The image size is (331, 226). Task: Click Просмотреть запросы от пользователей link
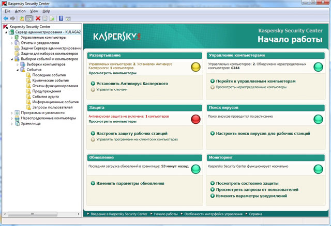tap(257, 190)
